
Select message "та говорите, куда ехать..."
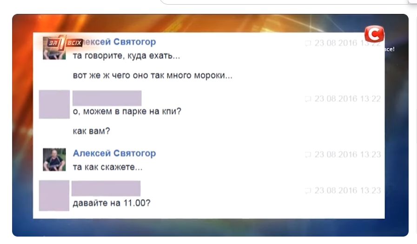tap(126, 56)
